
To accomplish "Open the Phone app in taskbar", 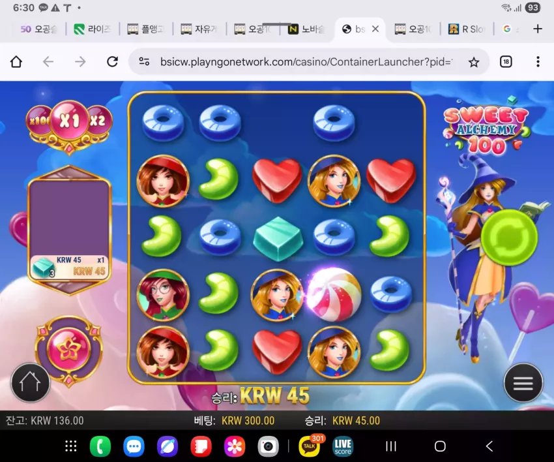I will pyautogui.click(x=100, y=446).
